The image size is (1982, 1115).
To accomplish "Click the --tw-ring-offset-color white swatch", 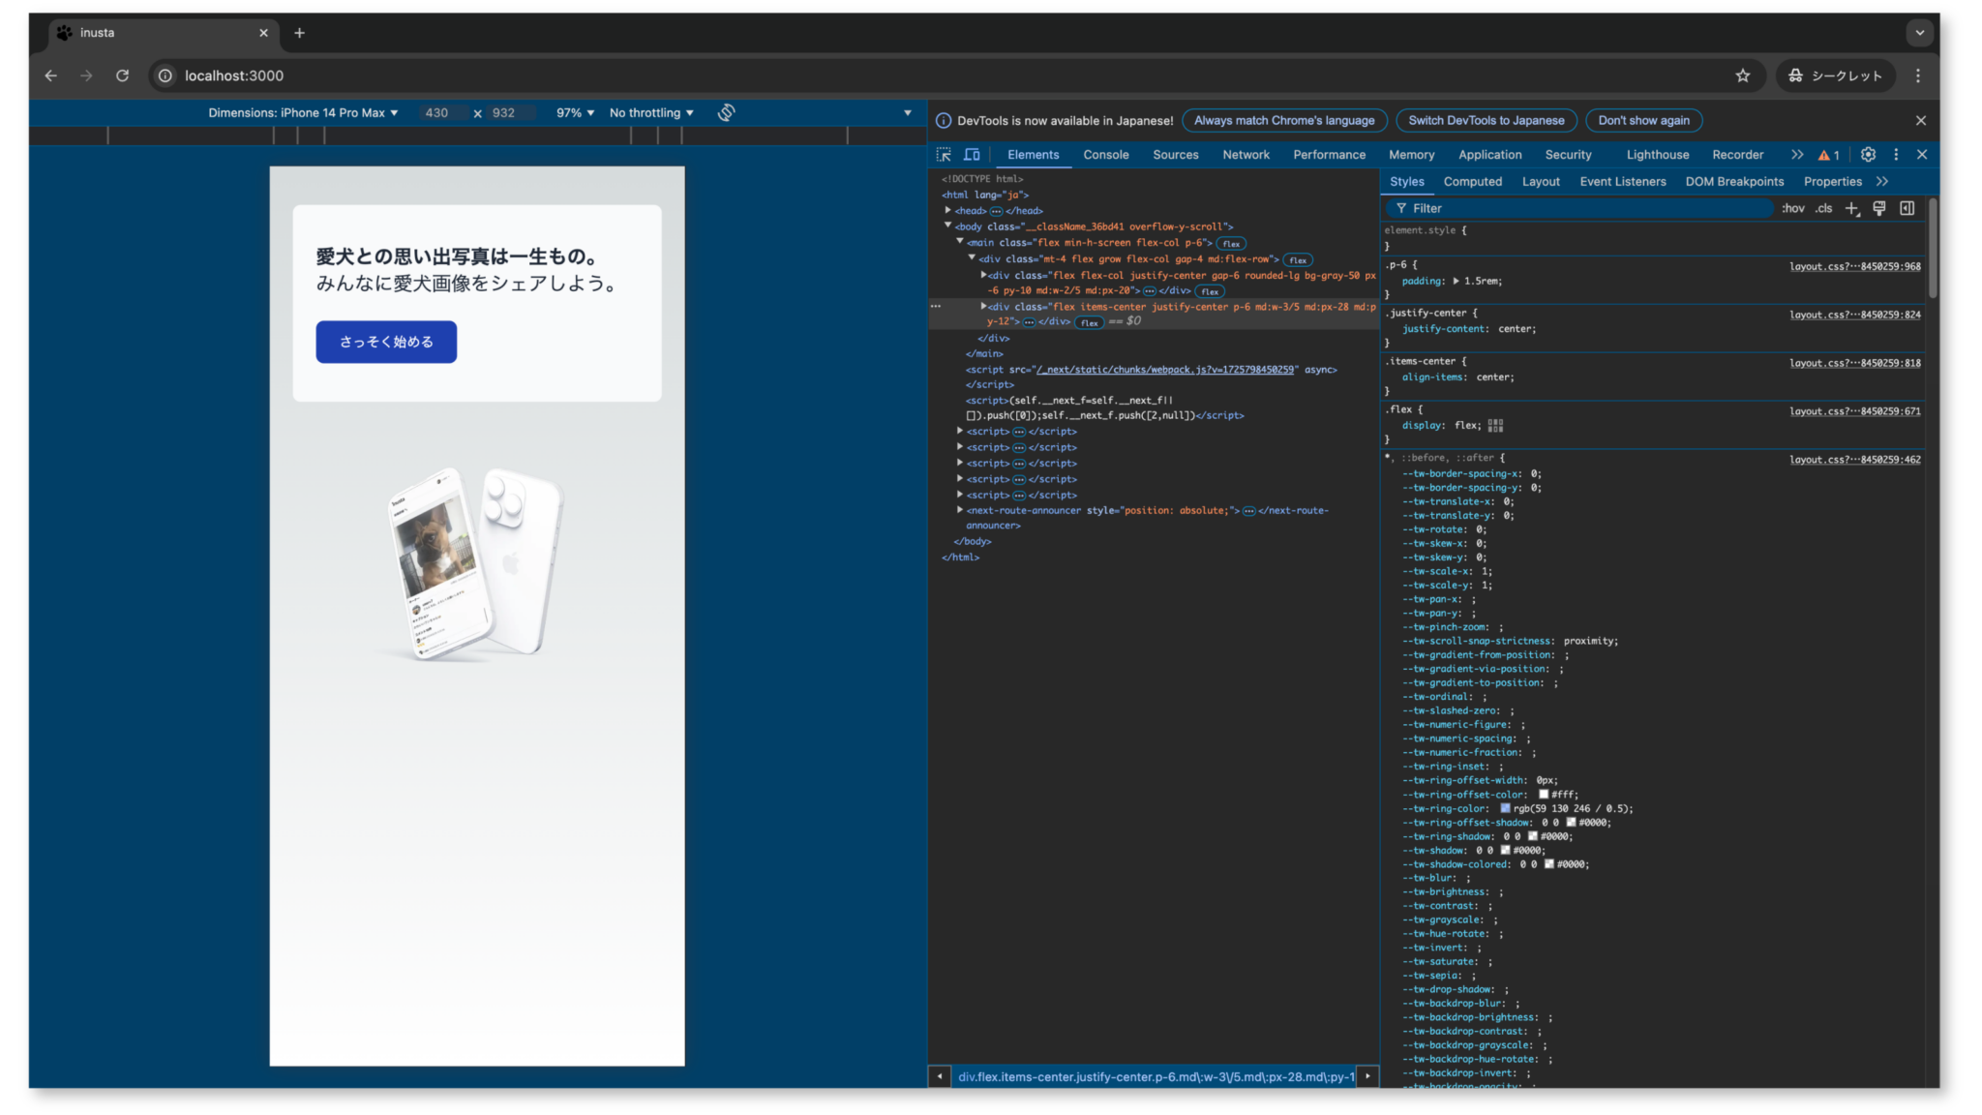I will click(x=1544, y=795).
